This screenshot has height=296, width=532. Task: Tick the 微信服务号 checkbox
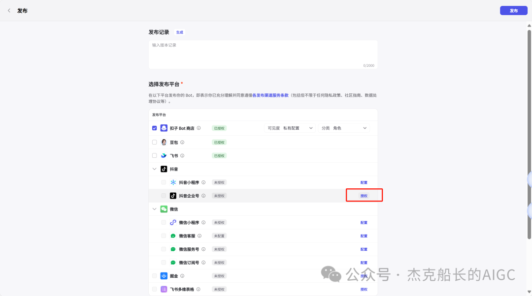[x=164, y=249]
